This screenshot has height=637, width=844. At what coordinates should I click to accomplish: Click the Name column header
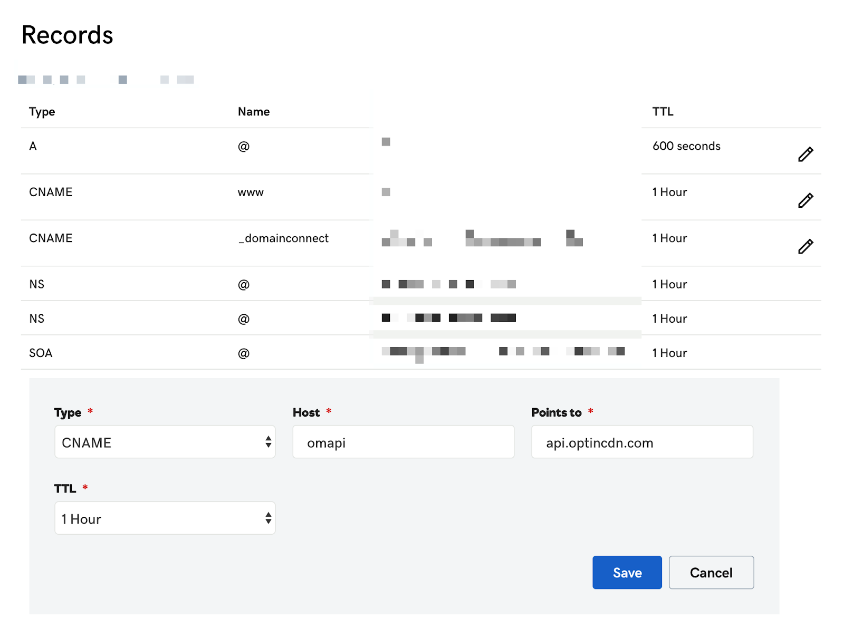tap(254, 112)
